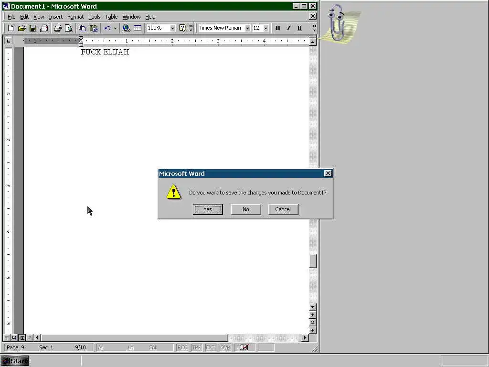This screenshot has height=367, width=489.
Task: Open the Insert menu
Action: [55, 17]
